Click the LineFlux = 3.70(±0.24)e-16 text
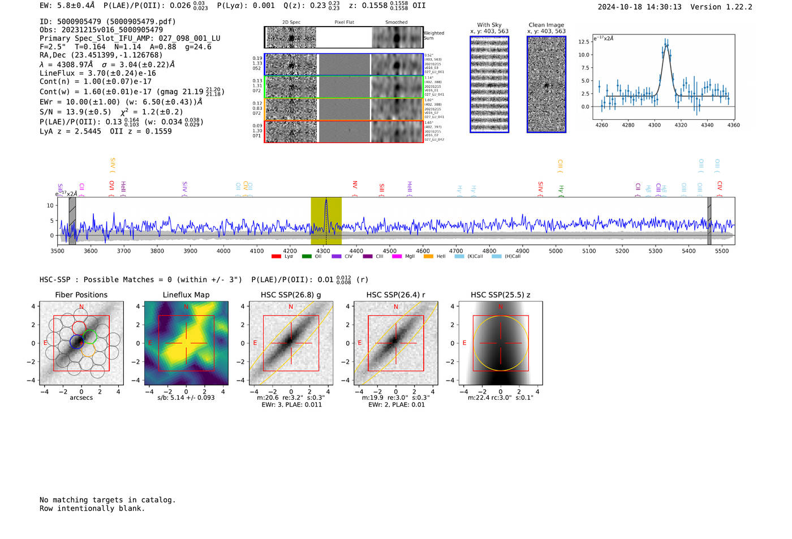The height and width of the screenshot is (539, 792). 98,74
